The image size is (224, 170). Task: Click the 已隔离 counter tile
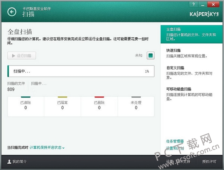(62, 106)
